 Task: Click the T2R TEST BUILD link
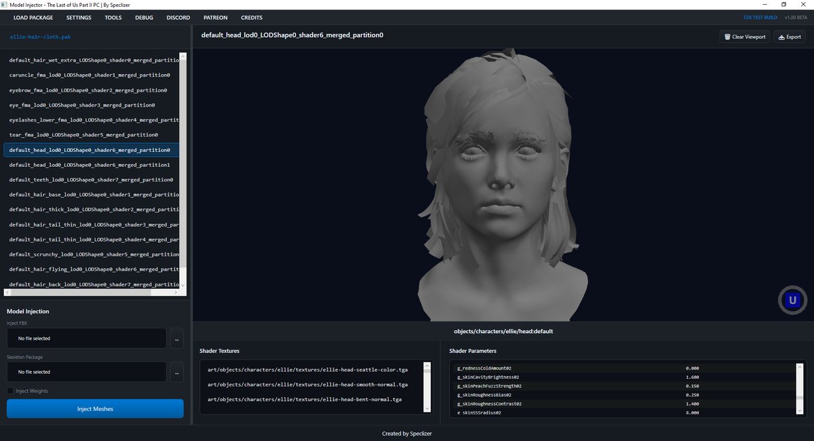point(761,18)
